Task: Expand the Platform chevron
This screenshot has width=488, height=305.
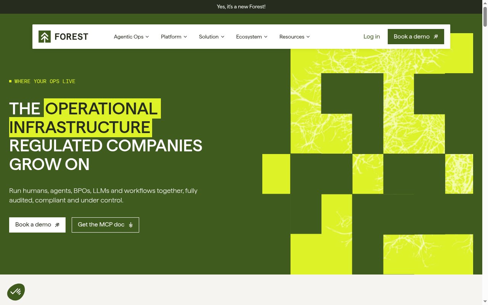Action: pos(185,37)
